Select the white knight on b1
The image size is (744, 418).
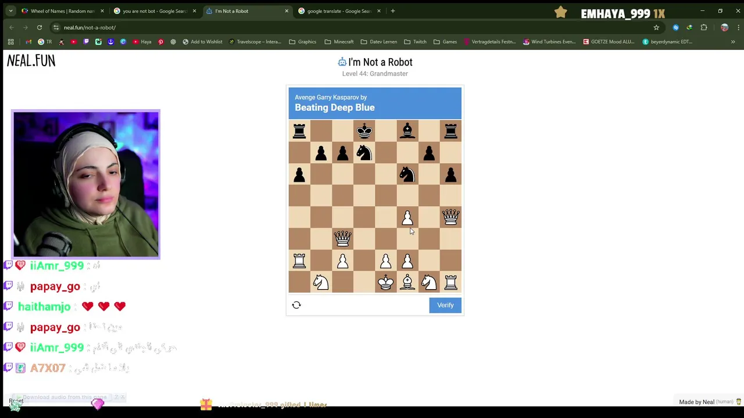(321, 282)
